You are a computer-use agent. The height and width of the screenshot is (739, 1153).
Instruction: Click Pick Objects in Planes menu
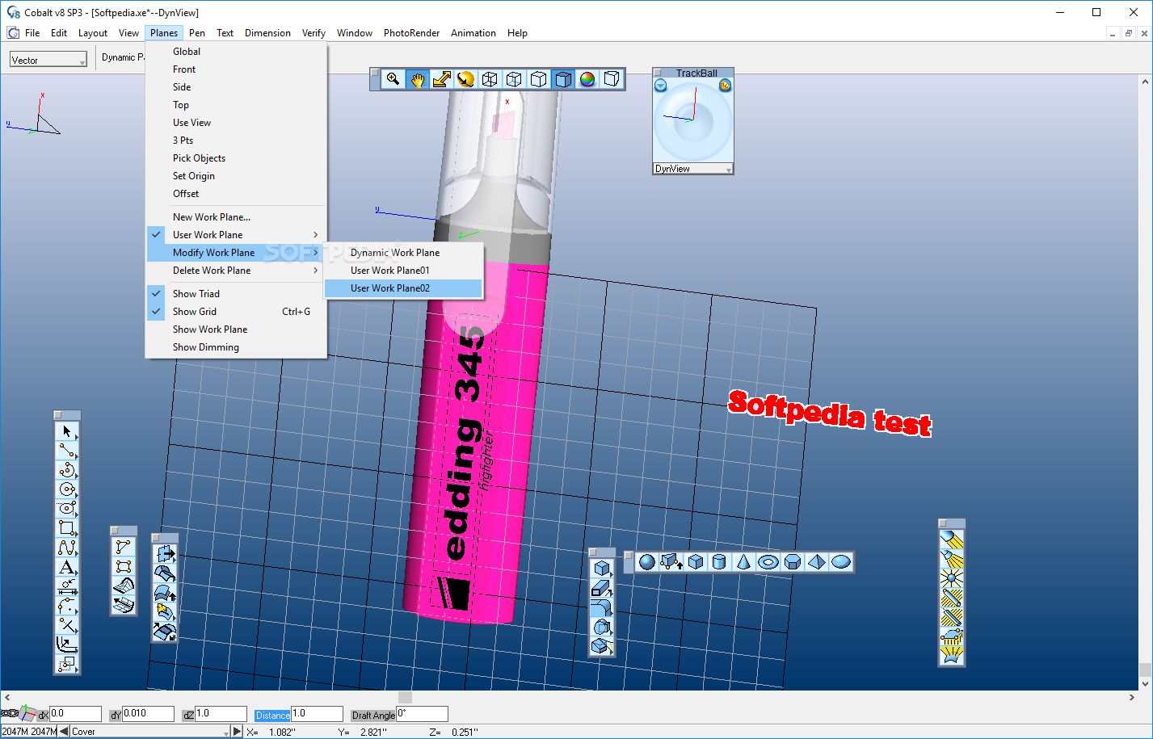tap(236, 158)
